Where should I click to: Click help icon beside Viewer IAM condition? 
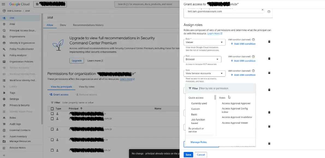click(x=253, y=39)
